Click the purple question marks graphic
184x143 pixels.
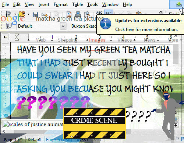(x=53, y=102)
